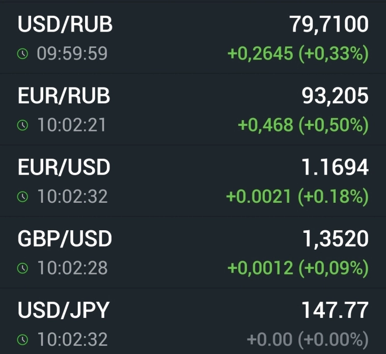
Task: Click the clock icon in the EUR/USD row
Action: click(x=23, y=197)
